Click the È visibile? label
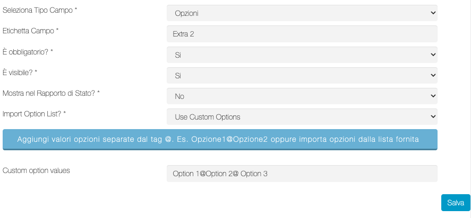 [x=20, y=72]
